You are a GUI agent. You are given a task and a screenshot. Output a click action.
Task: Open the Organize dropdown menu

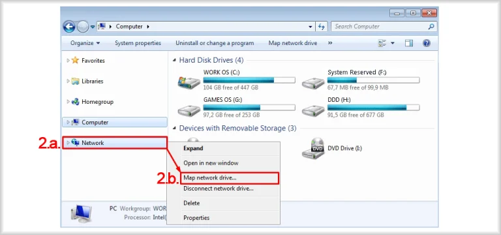tap(85, 43)
